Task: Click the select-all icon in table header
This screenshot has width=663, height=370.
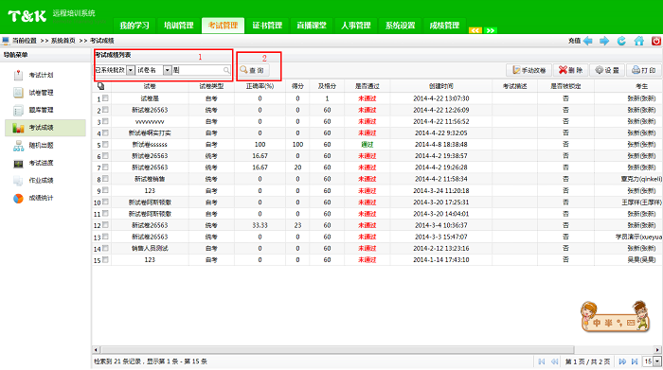Action: [101, 86]
